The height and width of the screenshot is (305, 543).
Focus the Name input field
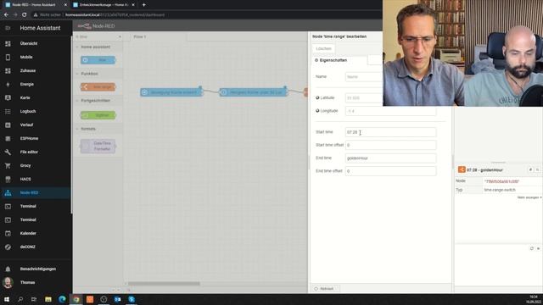pos(364,77)
